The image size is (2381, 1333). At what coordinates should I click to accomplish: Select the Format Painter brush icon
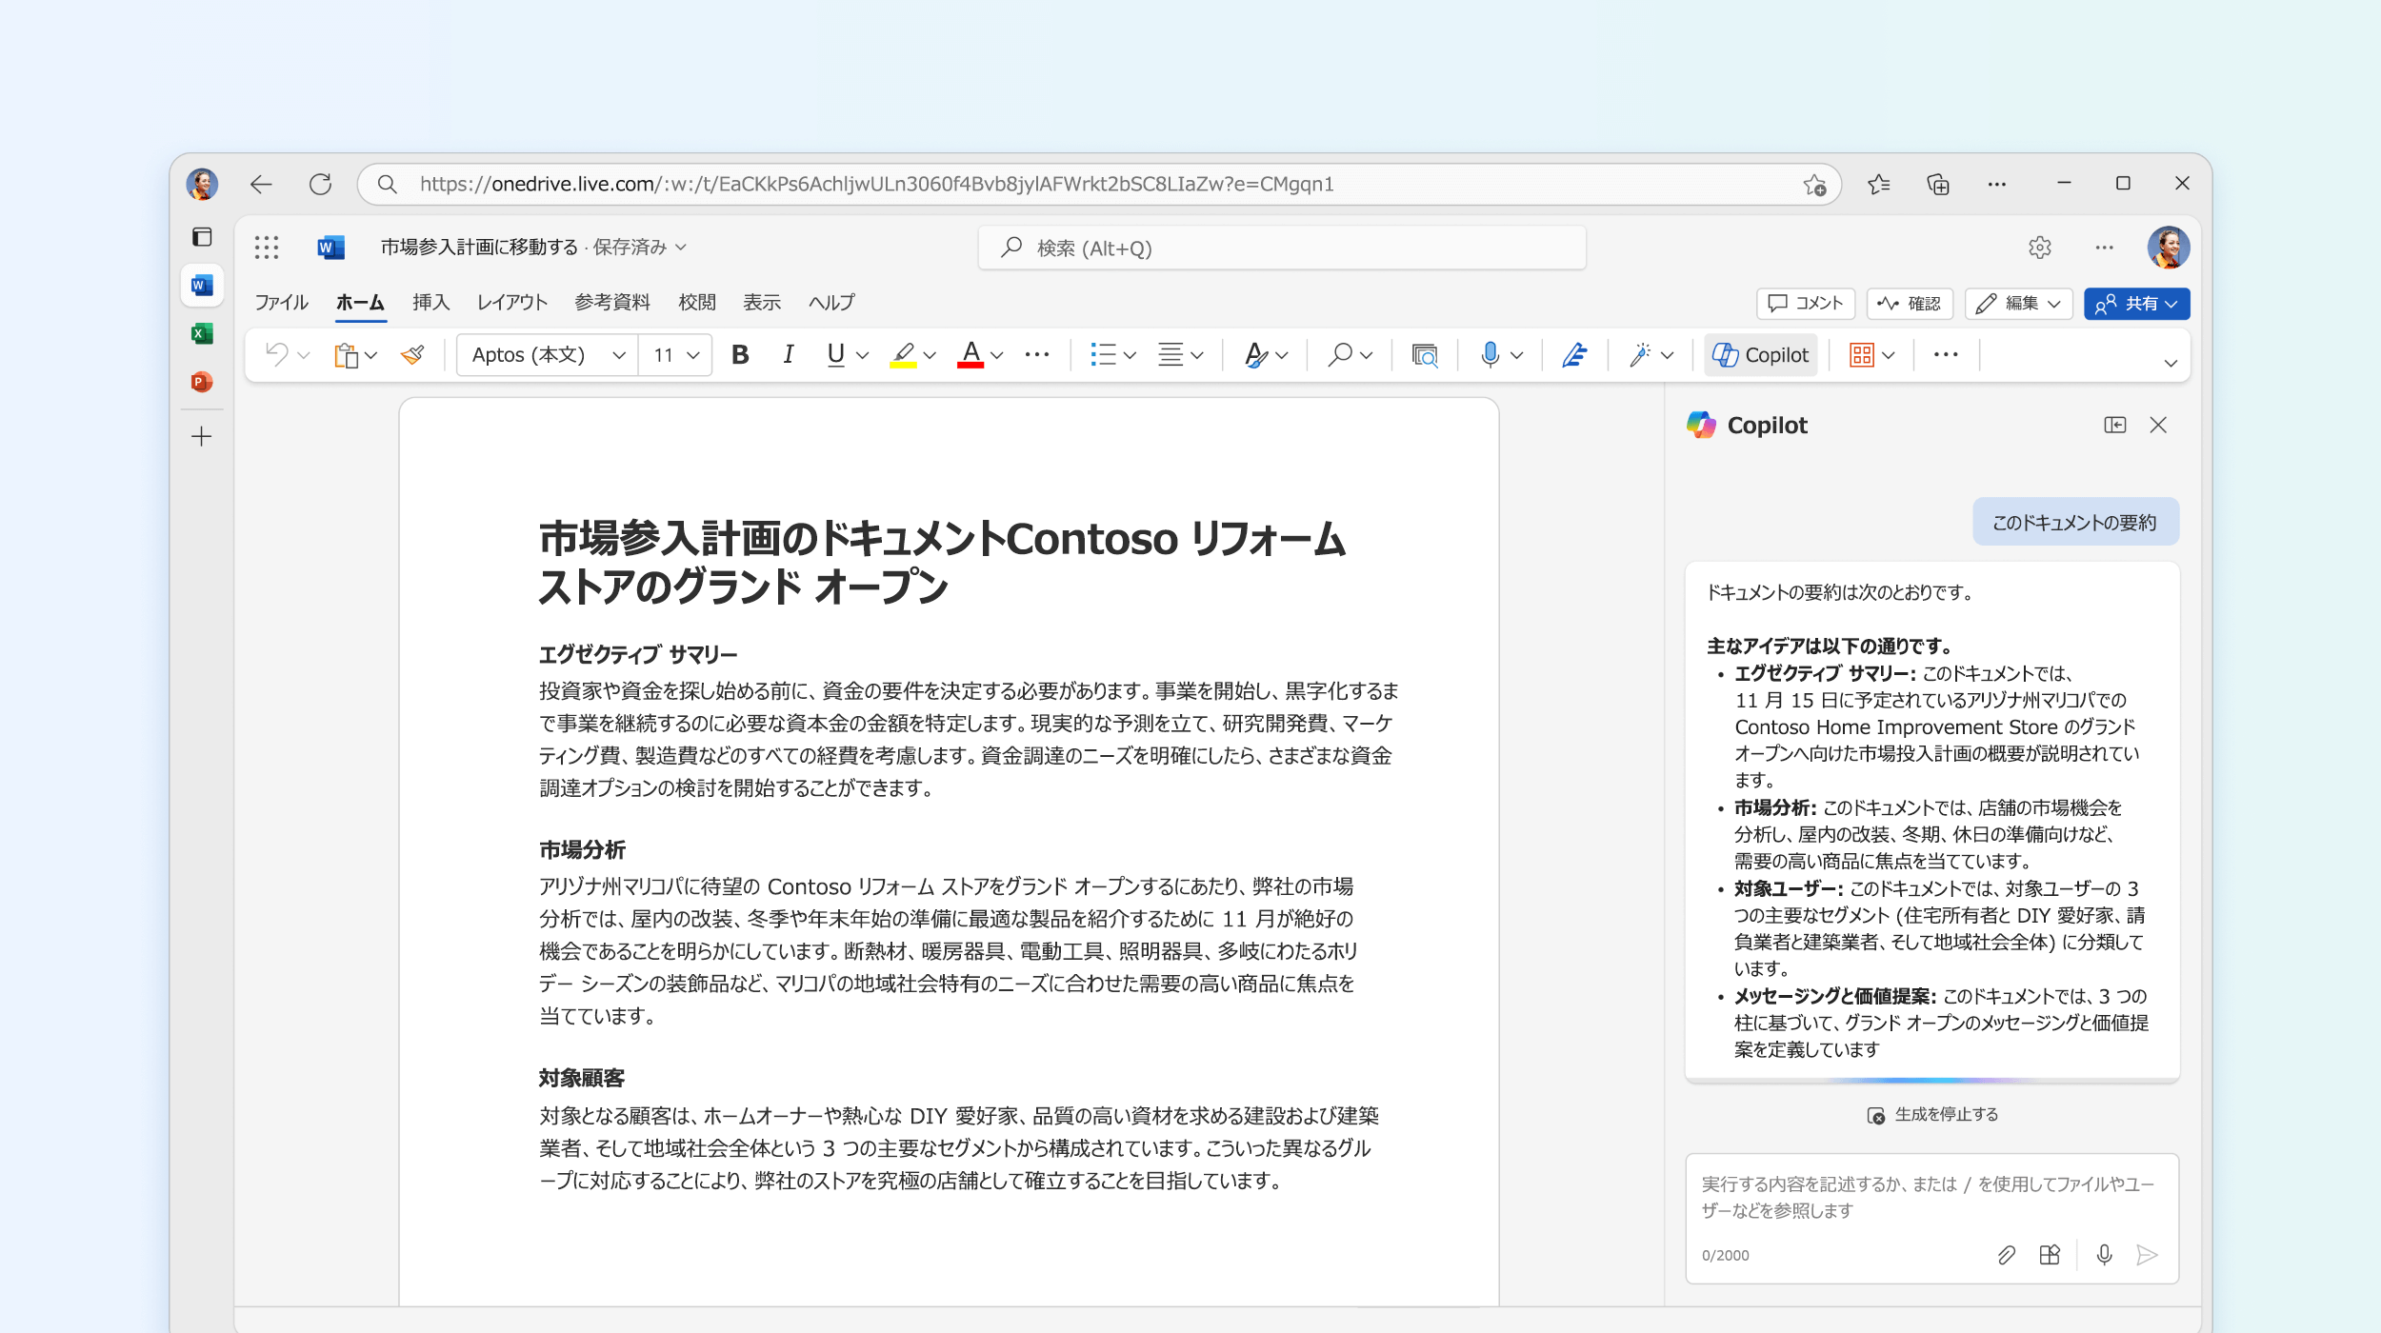[412, 355]
